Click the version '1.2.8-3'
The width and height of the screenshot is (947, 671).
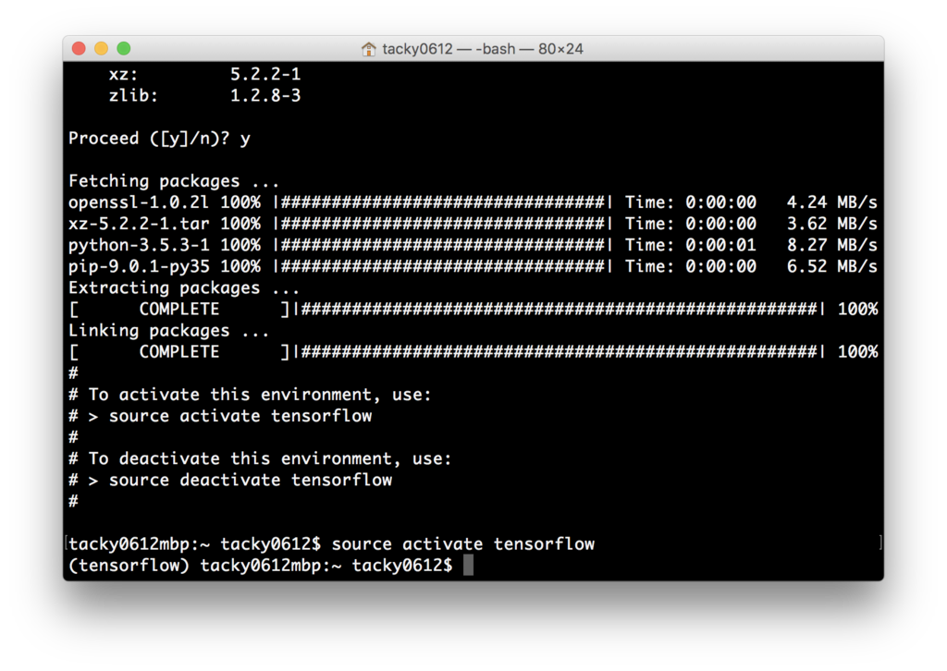click(x=265, y=95)
